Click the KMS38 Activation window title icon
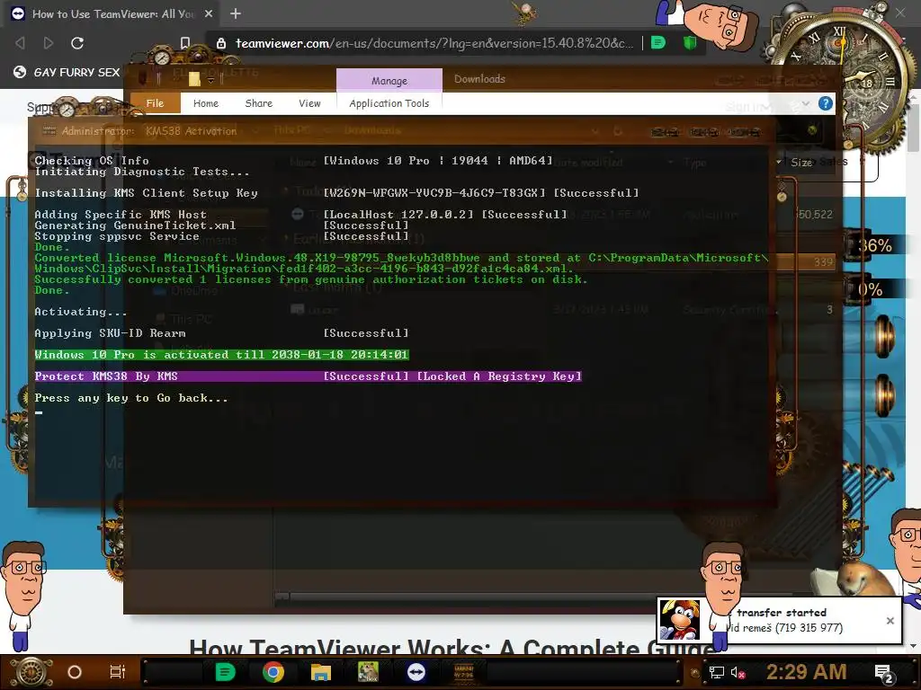921x690 pixels. 49,130
